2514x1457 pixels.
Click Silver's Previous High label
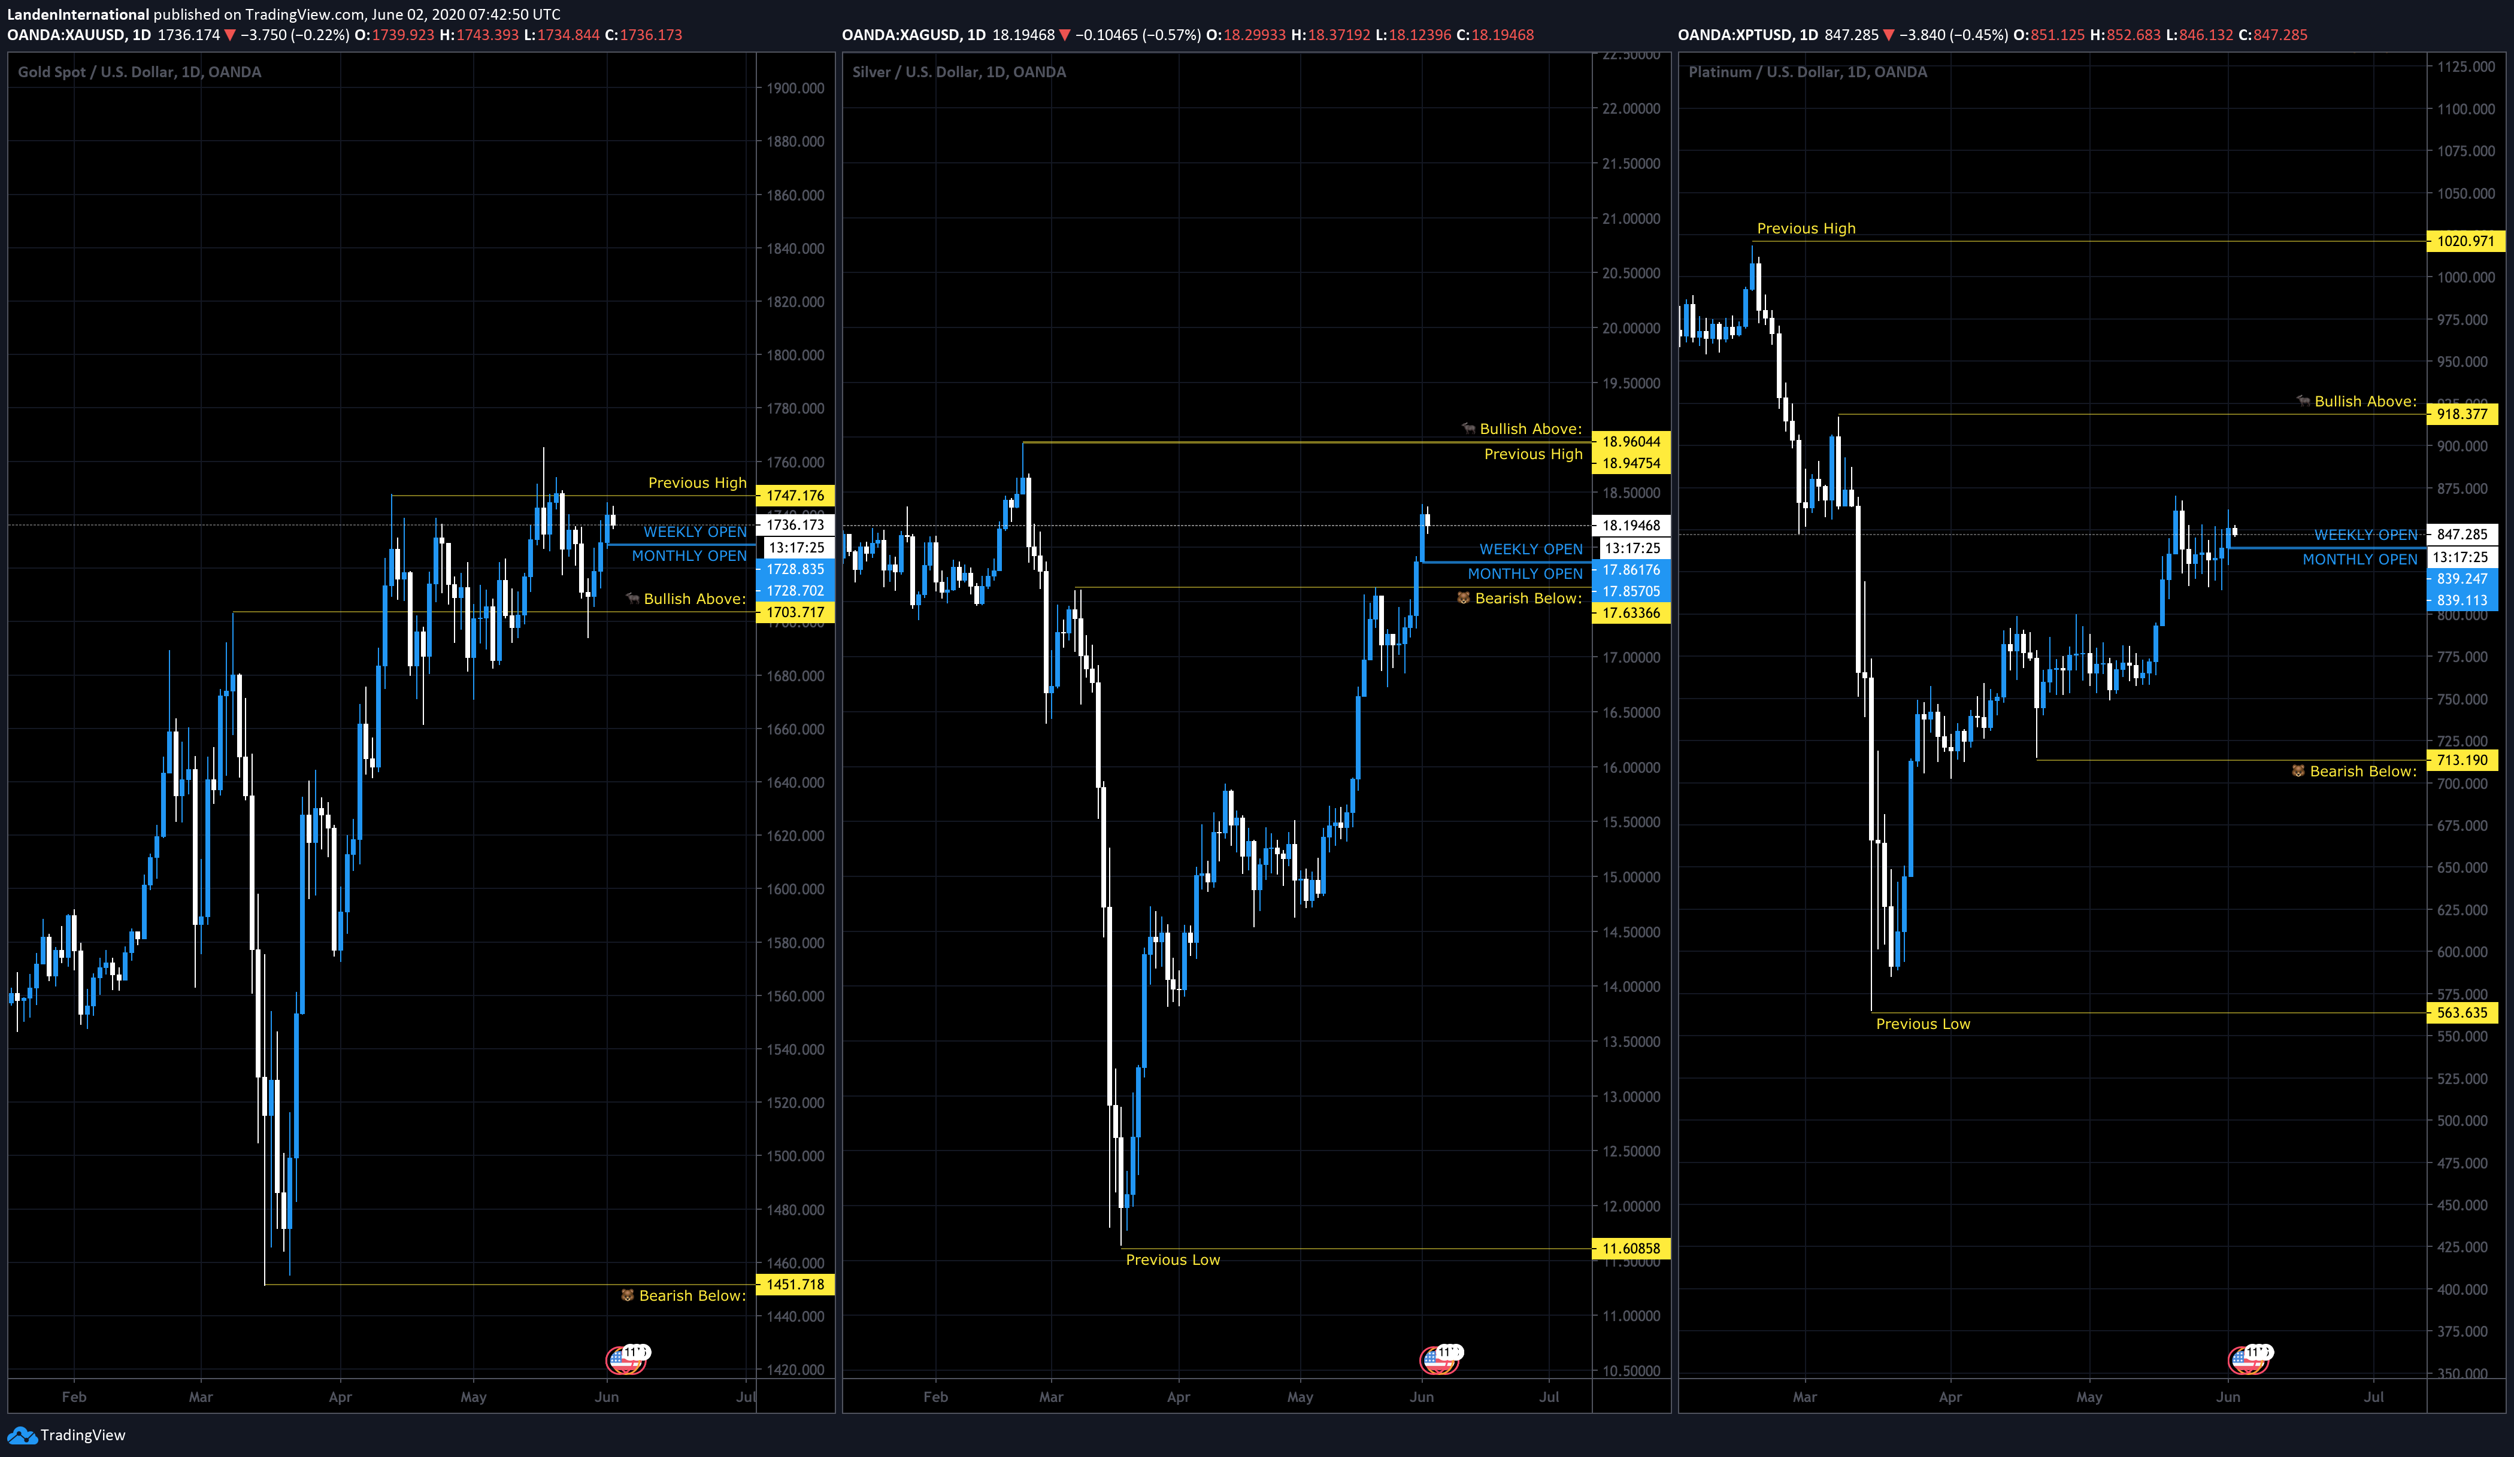(1533, 454)
